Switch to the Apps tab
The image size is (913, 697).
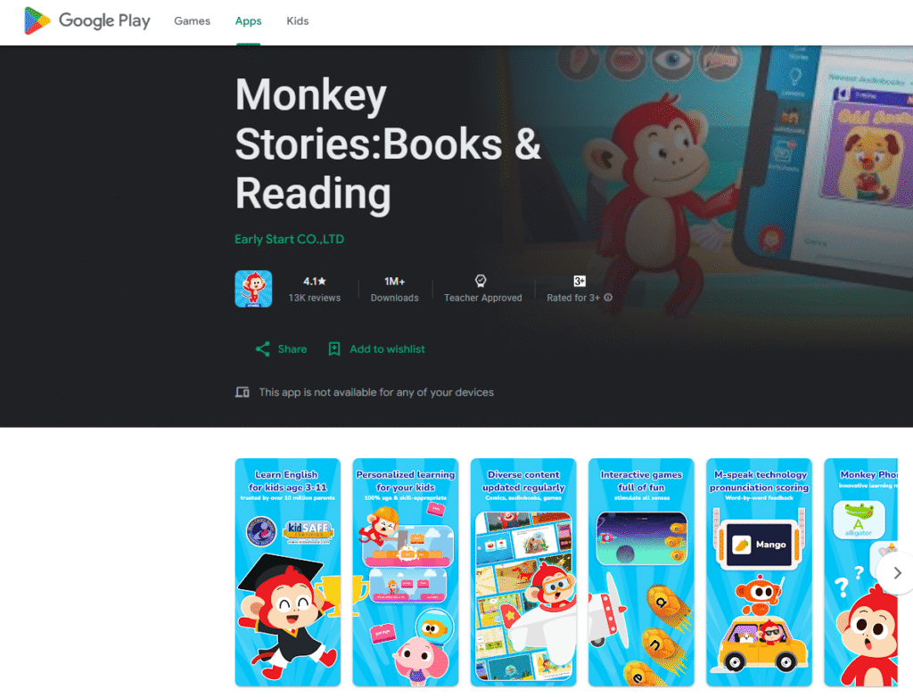(248, 21)
